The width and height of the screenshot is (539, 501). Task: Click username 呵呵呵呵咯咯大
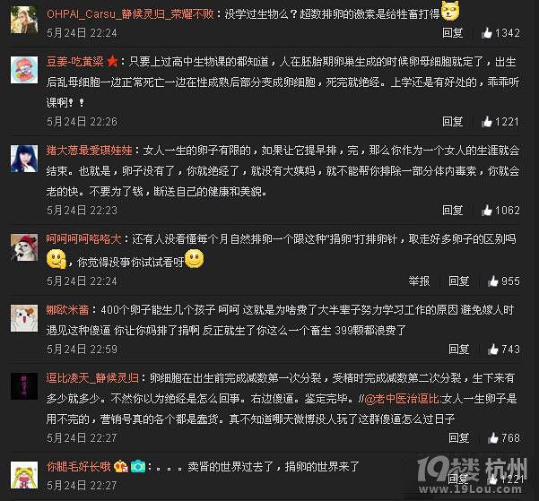coord(84,238)
